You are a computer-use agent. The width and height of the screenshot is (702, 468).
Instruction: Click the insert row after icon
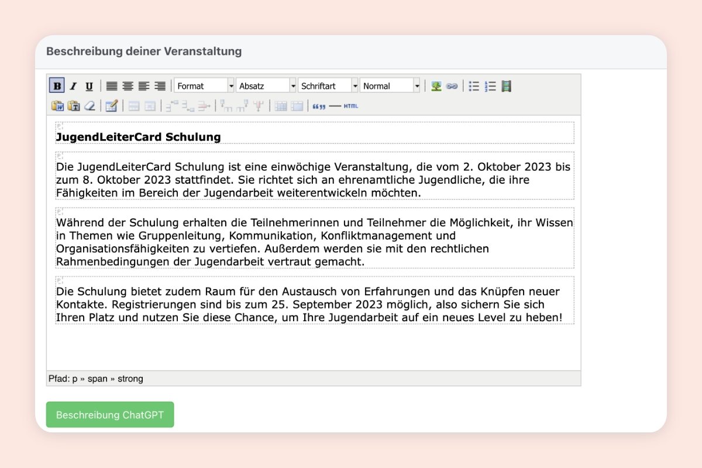coord(188,106)
